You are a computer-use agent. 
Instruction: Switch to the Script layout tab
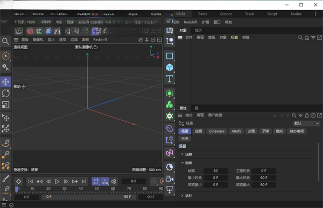[x=272, y=14]
